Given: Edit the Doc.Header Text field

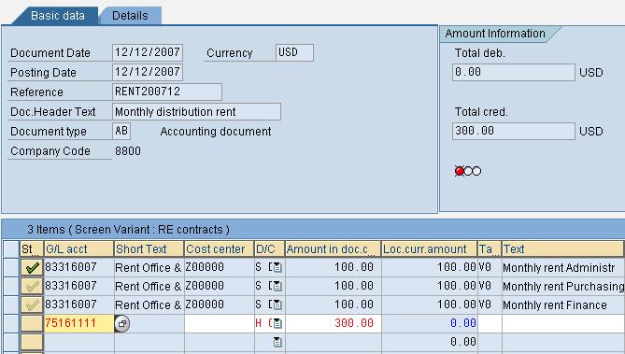Looking at the screenshot, I should pyautogui.click(x=196, y=112).
